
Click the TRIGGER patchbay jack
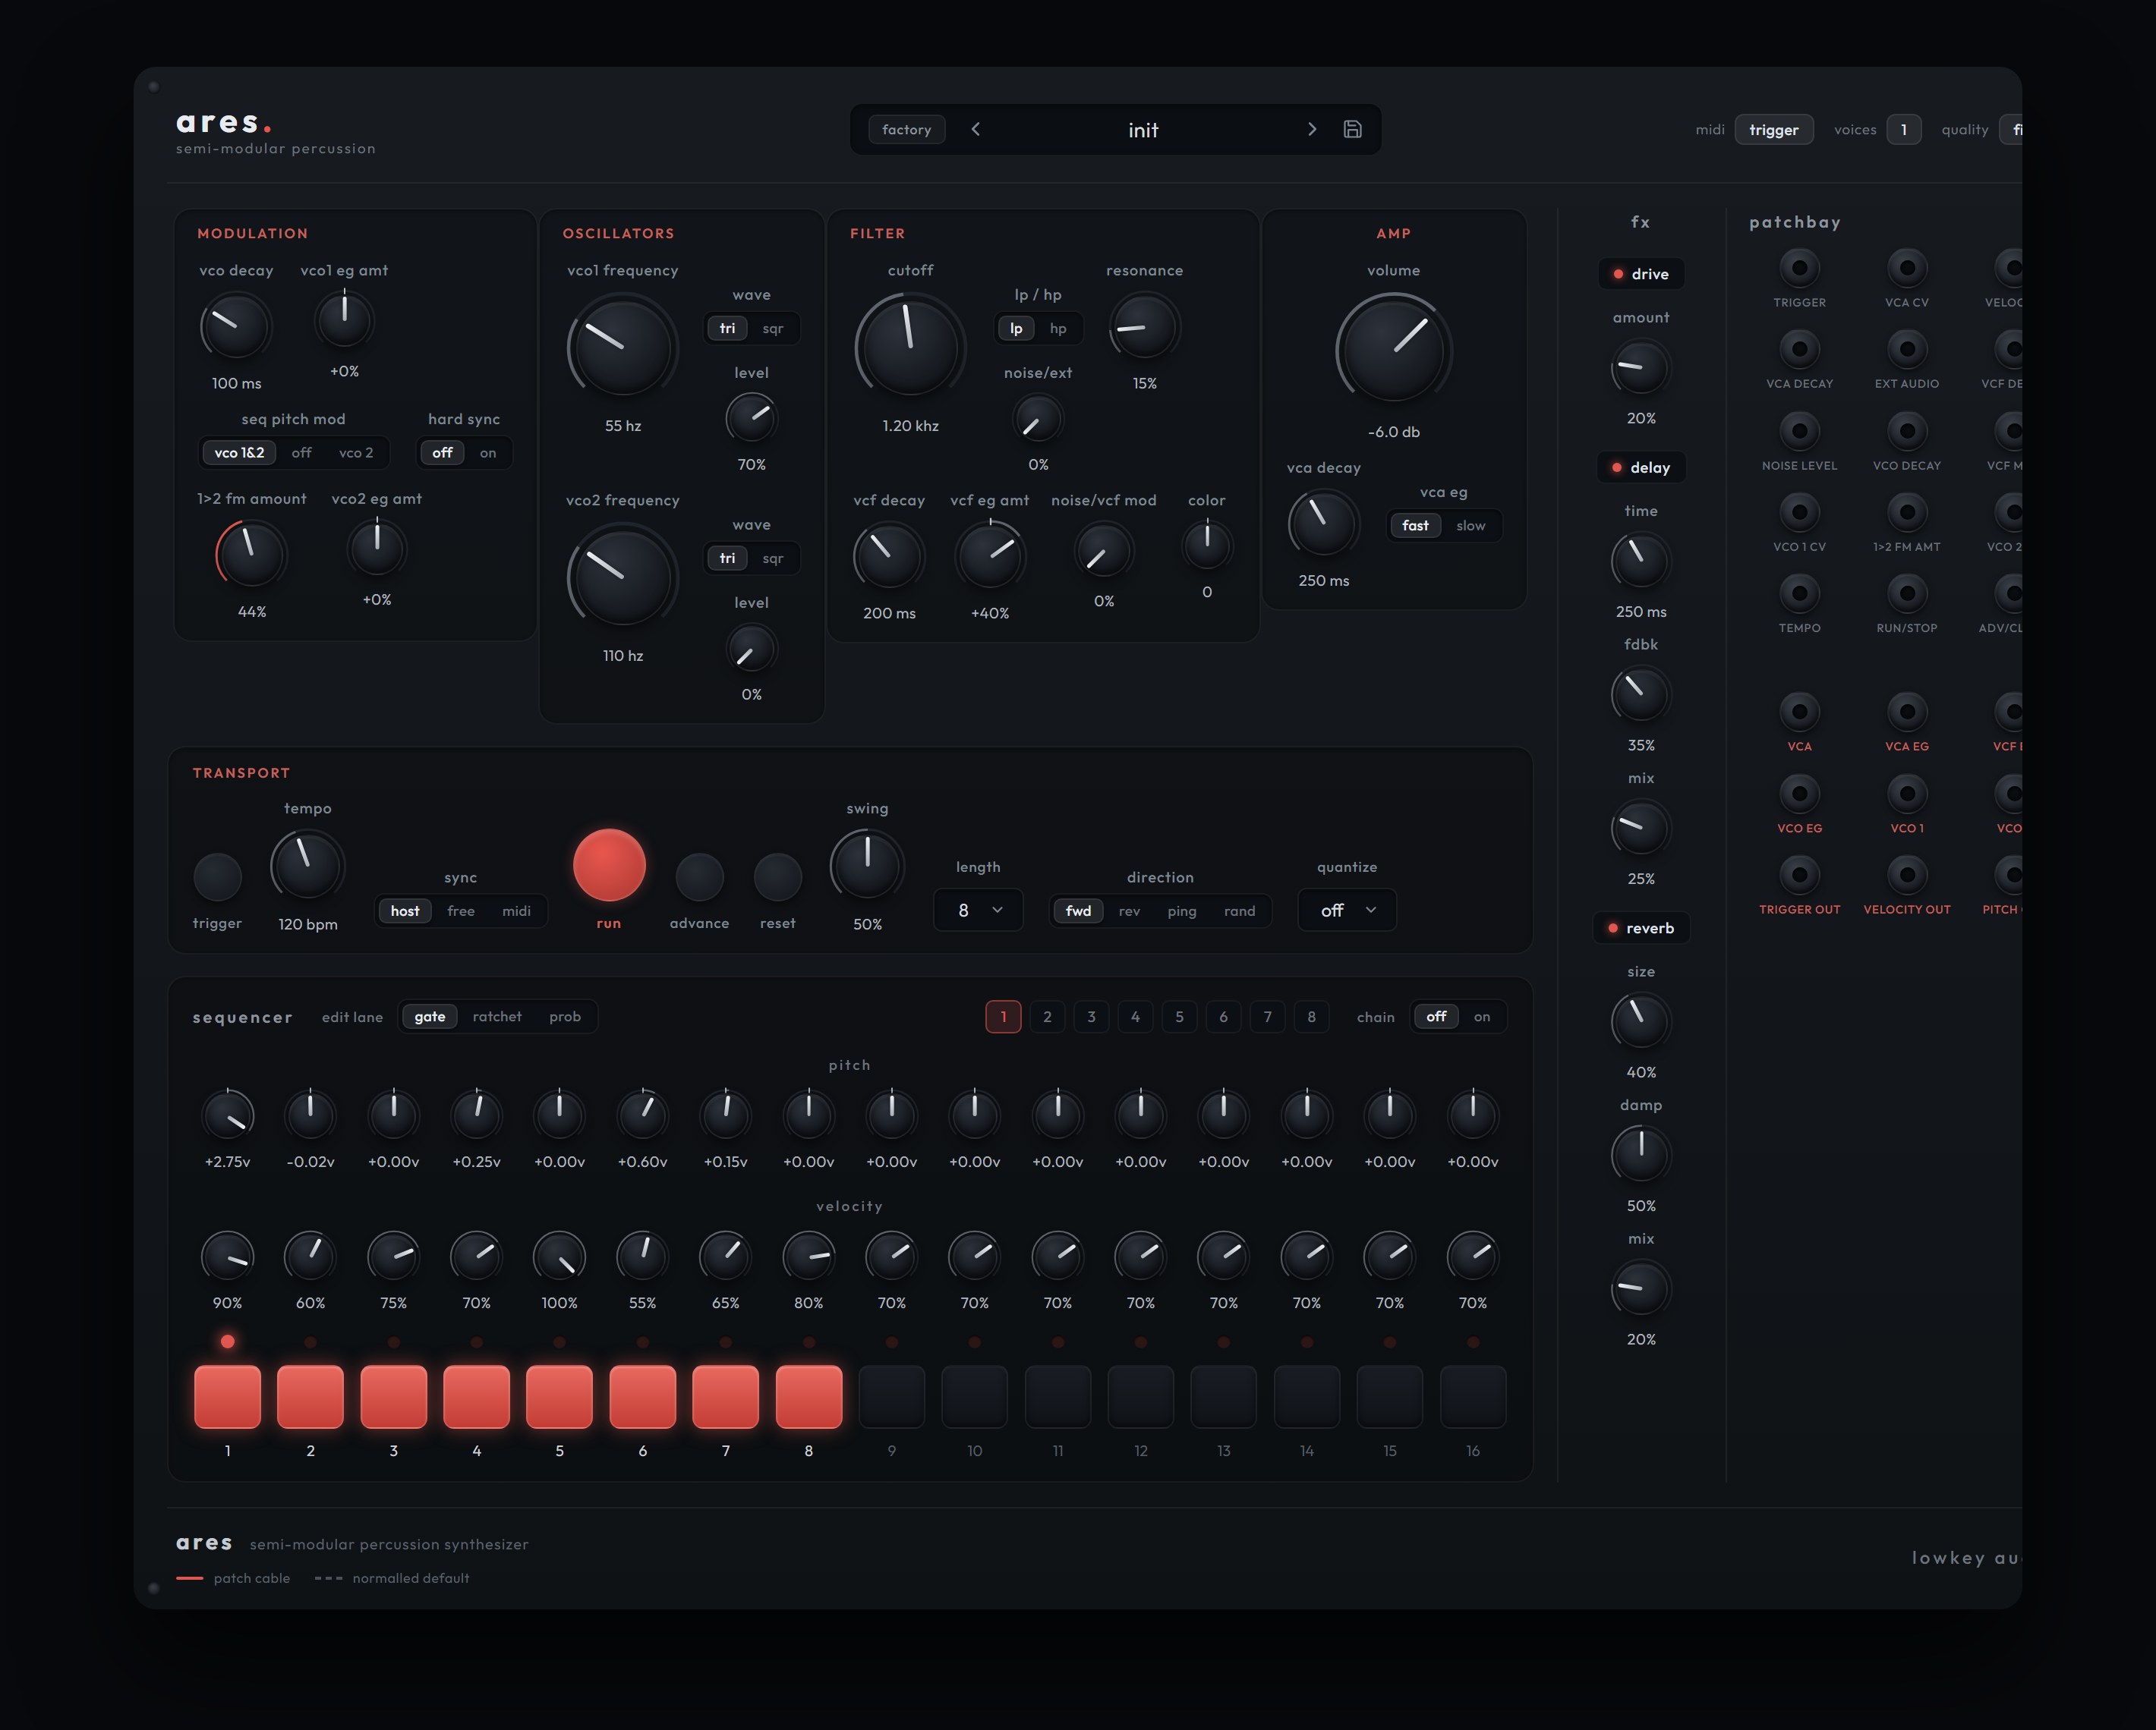(1799, 268)
